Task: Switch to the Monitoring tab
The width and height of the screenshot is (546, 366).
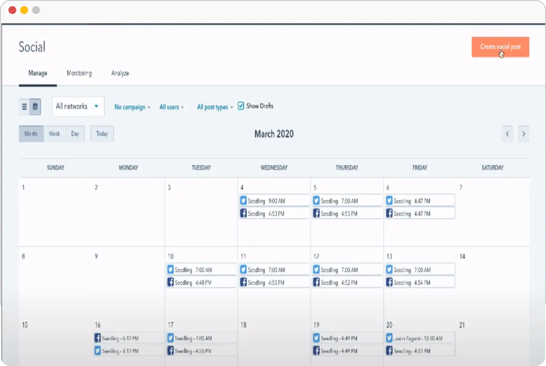Action: click(79, 73)
